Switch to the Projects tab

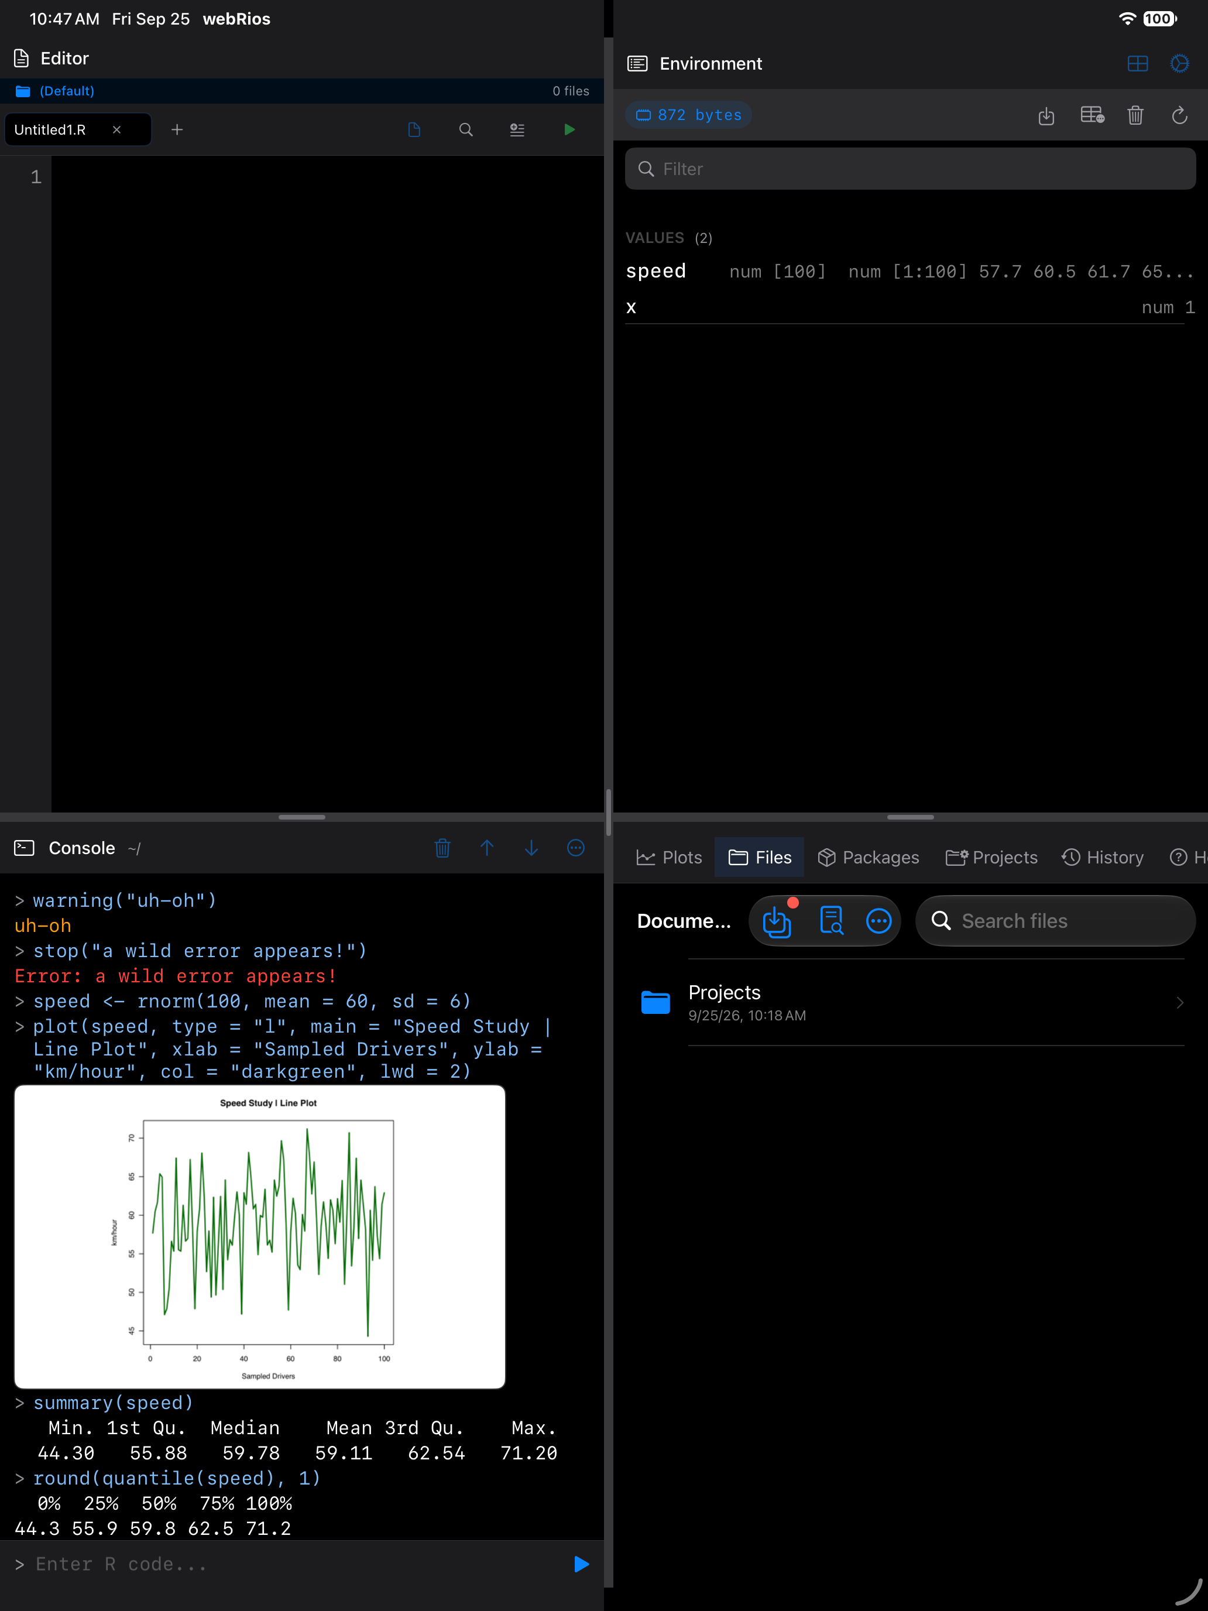click(x=991, y=857)
